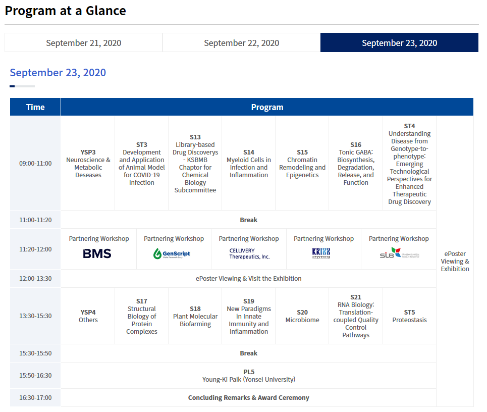Click the ePoster Viewing & Exhibition cell
The image size is (487, 412).
click(455, 261)
